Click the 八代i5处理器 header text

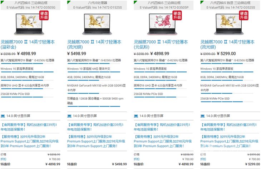[x=98, y=3]
